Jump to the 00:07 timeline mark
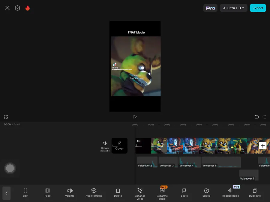 247,125
